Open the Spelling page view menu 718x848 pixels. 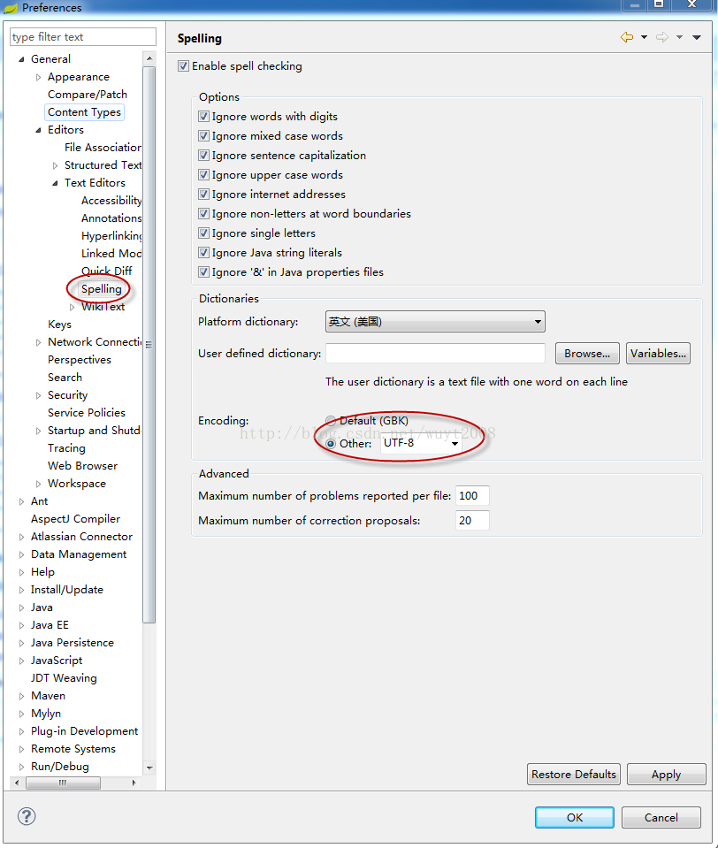(x=697, y=37)
